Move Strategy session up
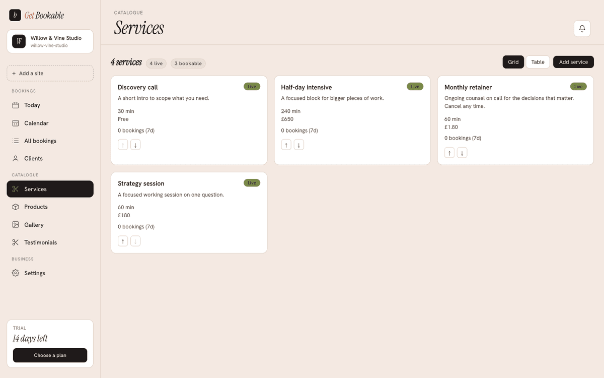The image size is (604, 378). tap(123, 241)
